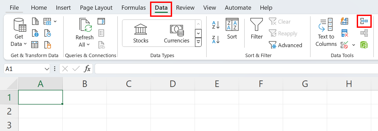
Task: Choose the Stocks data type
Action: pos(141,33)
